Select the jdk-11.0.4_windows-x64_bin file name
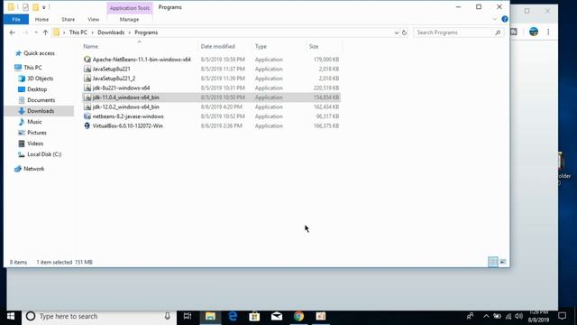577x325 pixels. (x=126, y=97)
